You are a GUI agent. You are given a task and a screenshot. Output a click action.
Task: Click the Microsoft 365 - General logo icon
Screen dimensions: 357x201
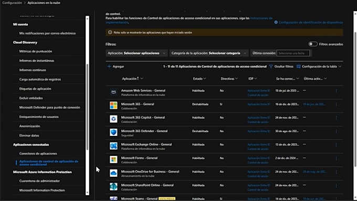pyautogui.click(x=113, y=105)
